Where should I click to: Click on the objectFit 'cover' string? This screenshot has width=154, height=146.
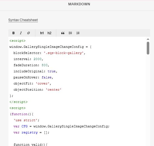click(43, 83)
